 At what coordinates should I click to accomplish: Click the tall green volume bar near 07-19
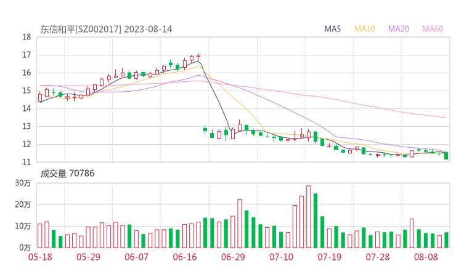pos(316,220)
